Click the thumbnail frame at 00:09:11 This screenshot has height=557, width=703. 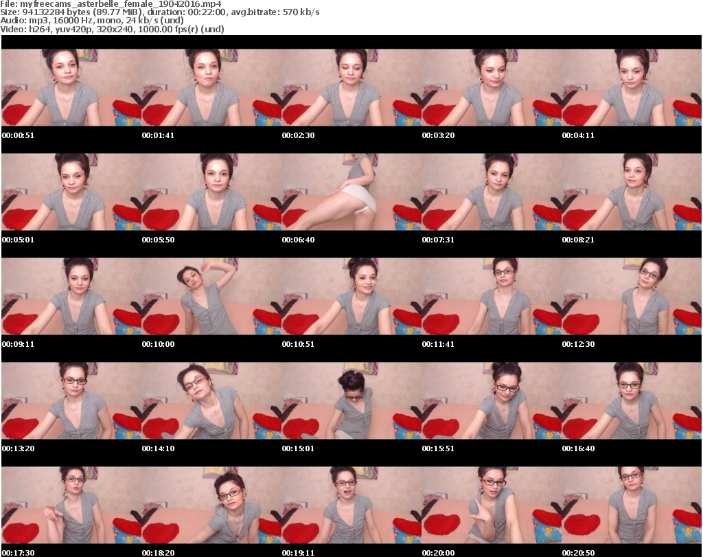[x=71, y=297]
